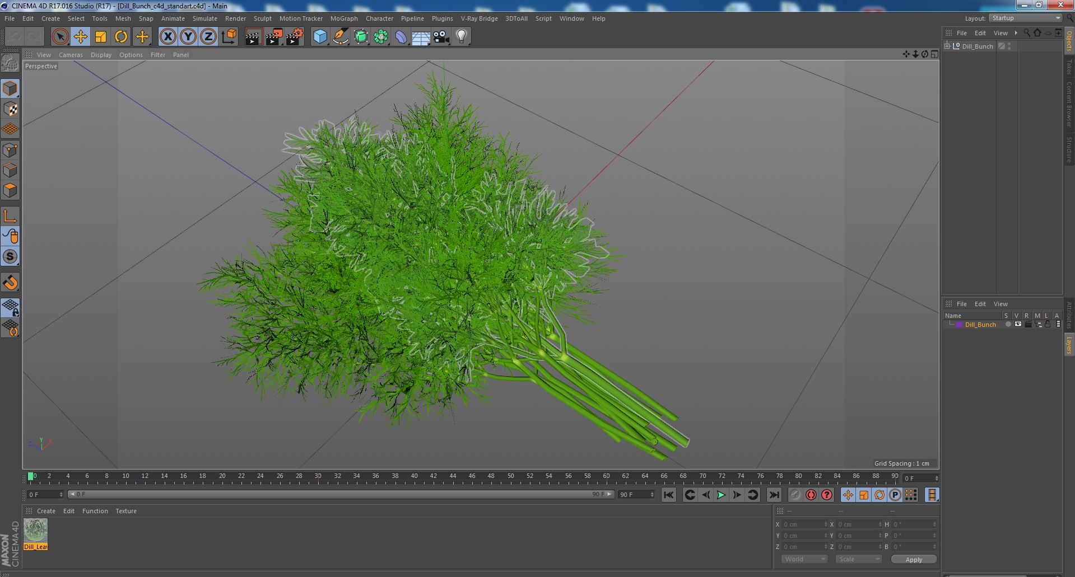Render the active view

pos(253,37)
